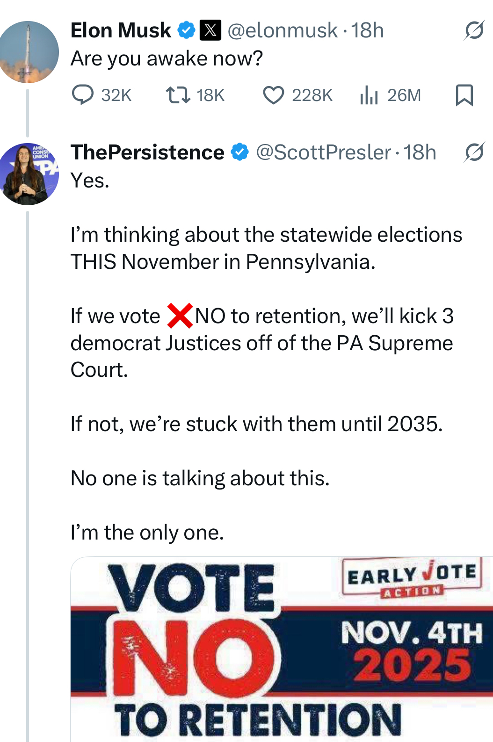The image size is (493, 742).
Task: Bookmark Elon Musk's tweet
Action: (x=464, y=95)
